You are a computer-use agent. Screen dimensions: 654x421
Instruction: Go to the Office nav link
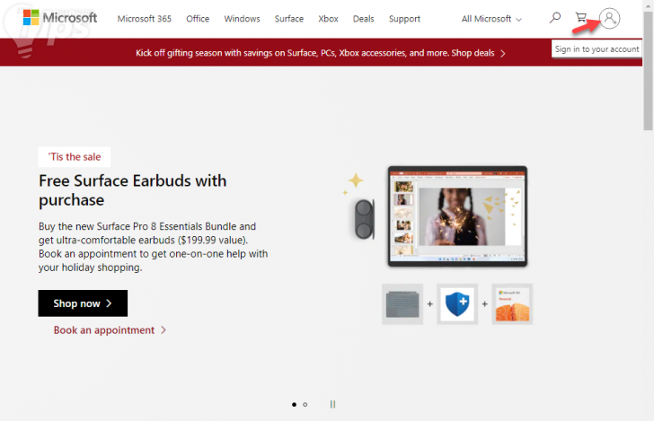point(198,19)
